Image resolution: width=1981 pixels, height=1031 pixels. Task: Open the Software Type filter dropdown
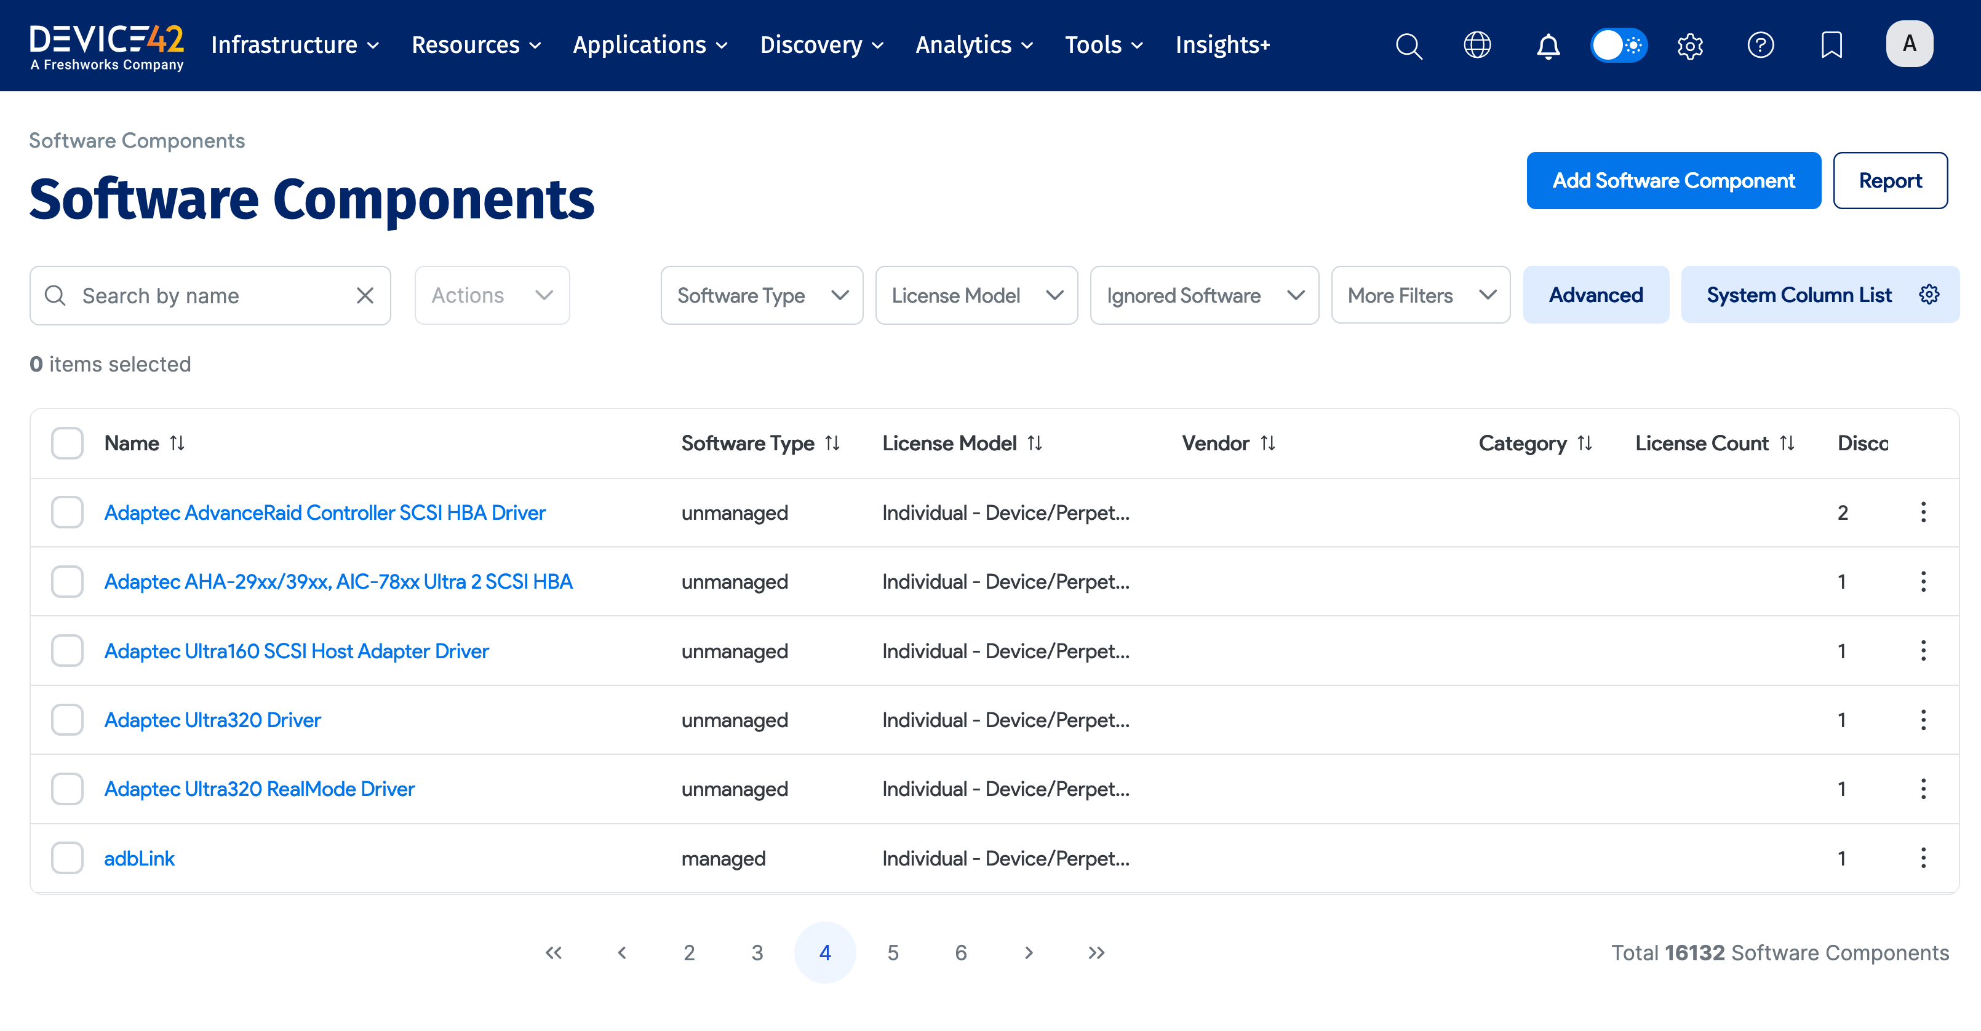tap(762, 295)
